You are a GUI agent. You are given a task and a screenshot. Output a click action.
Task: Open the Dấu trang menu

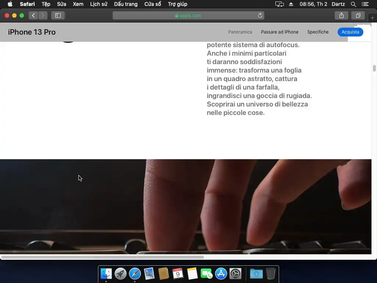pos(126,4)
